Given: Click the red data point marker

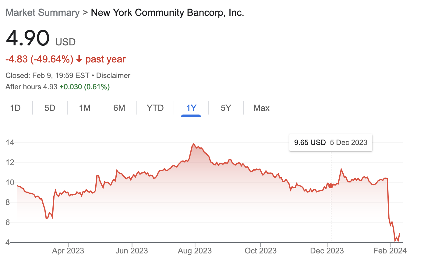Looking at the screenshot, I should pos(331,186).
